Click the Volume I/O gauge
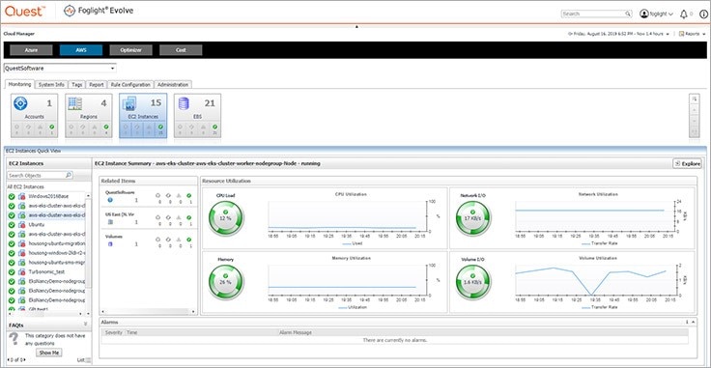Screen dimensions: 711x368 [x=472, y=282]
